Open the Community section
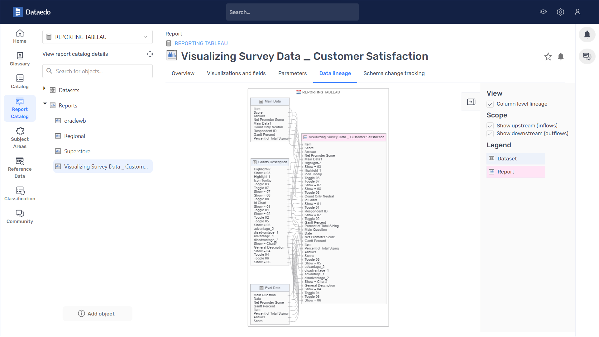Screen dimensions: 599x337 coord(20,217)
